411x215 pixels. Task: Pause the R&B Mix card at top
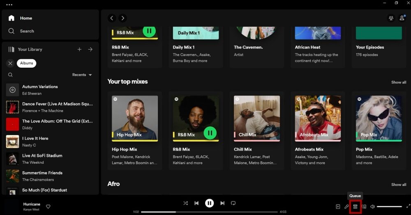[x=149, y=32]
